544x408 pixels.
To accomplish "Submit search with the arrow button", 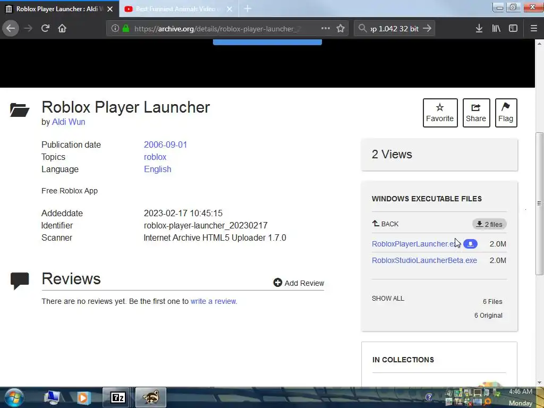I will (427, 29).
